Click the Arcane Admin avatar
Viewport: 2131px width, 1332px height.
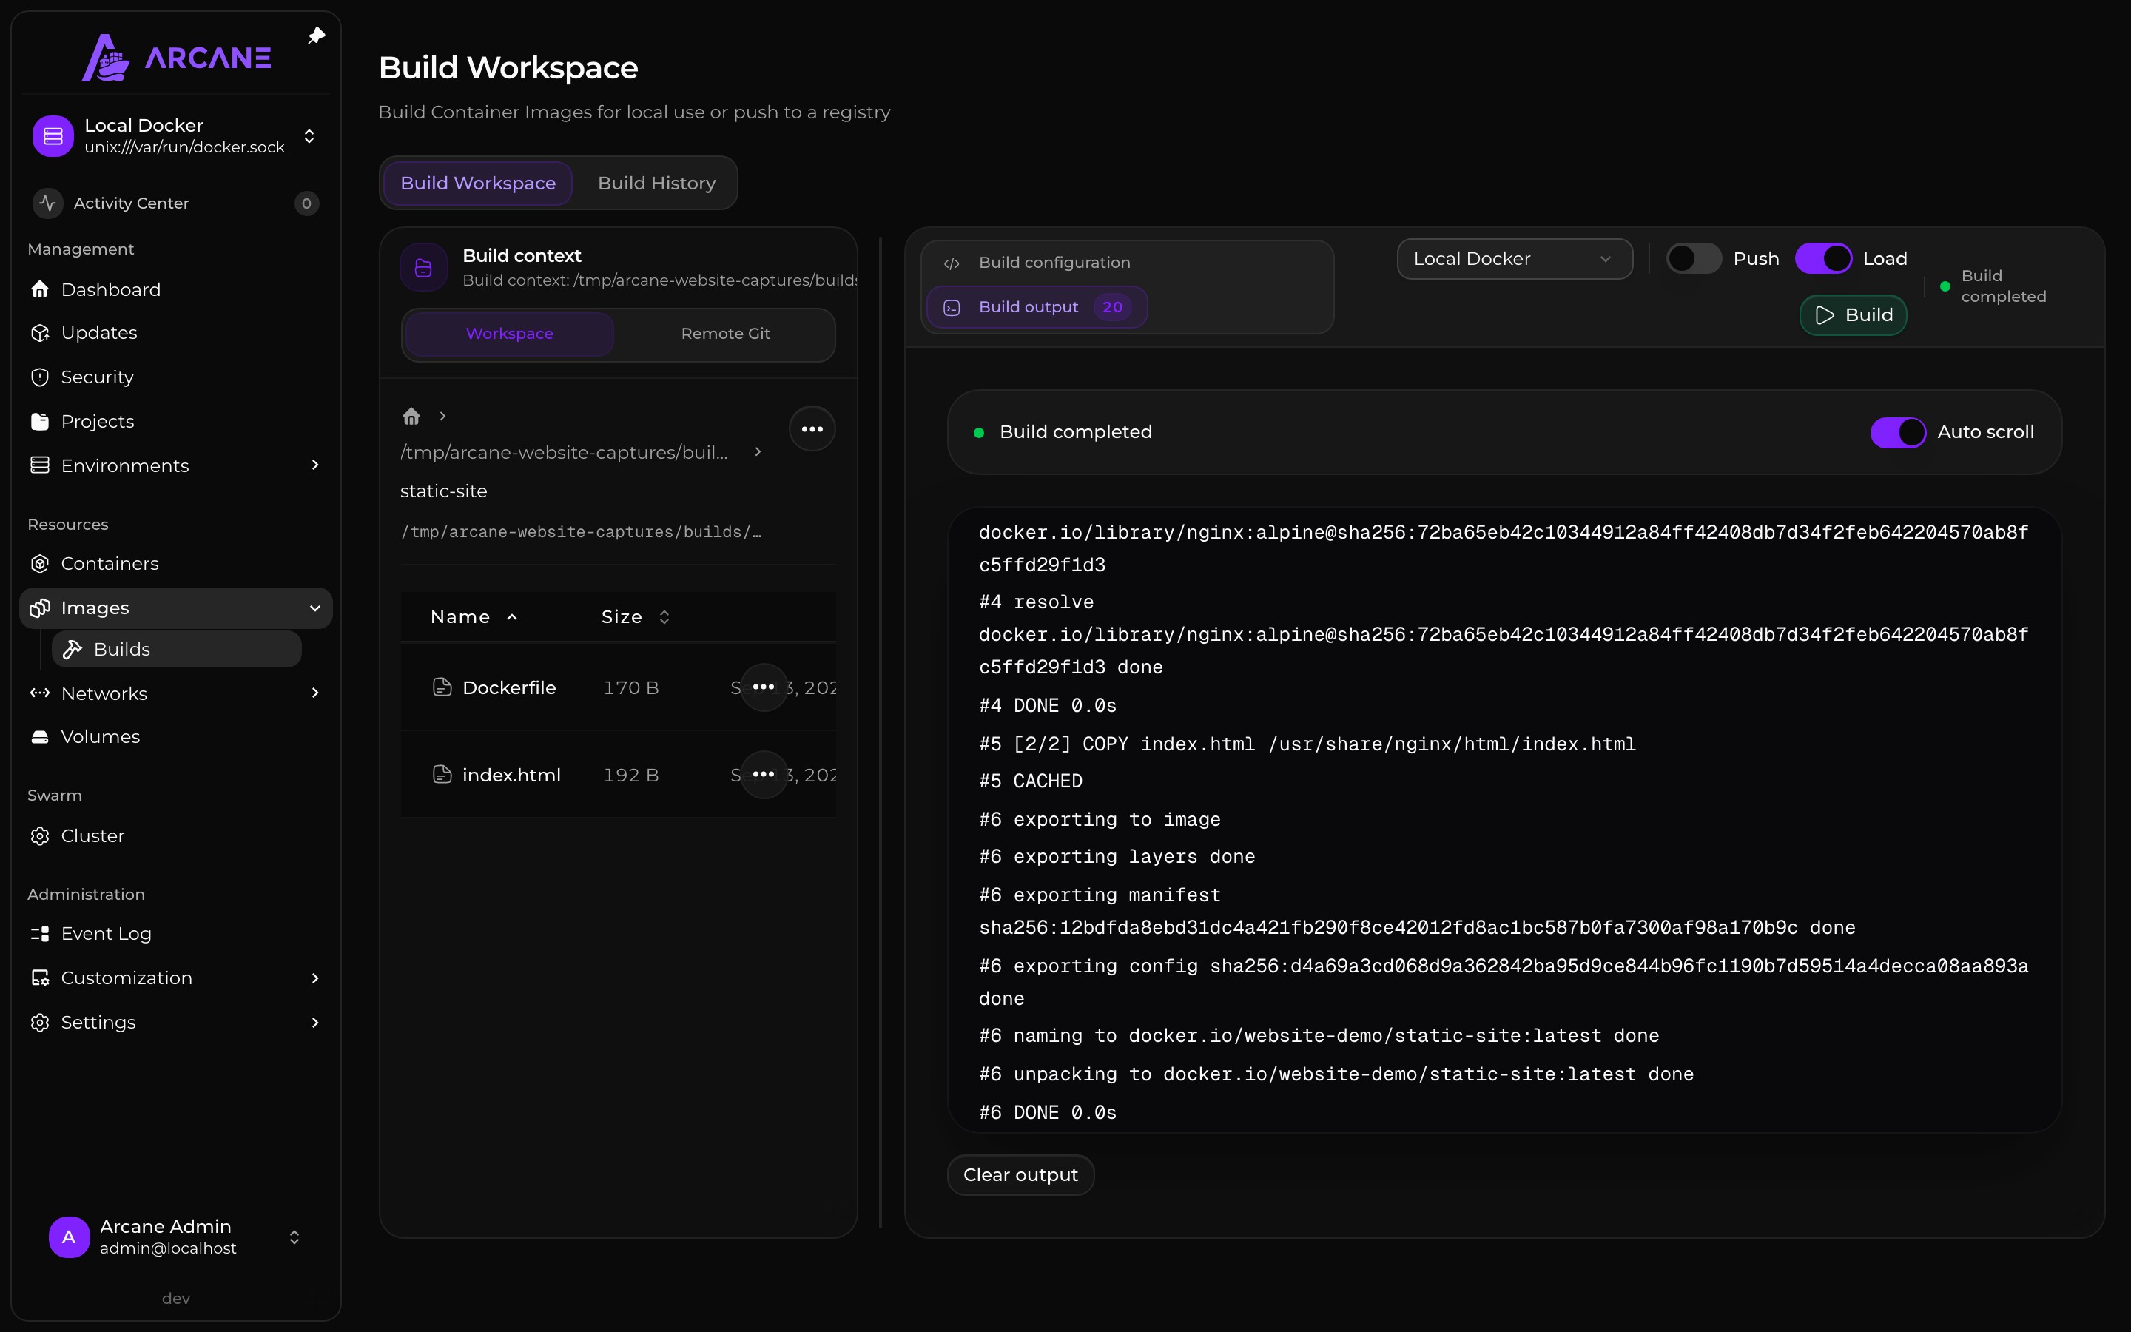click(69, 1237)
